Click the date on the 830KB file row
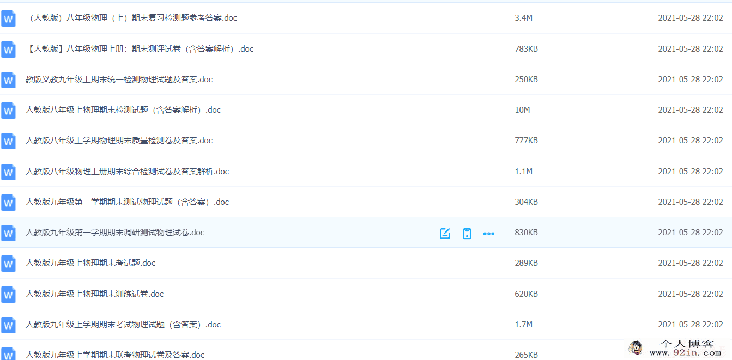The height and width of the screenshot is (360, 732). tap(691, 232)
